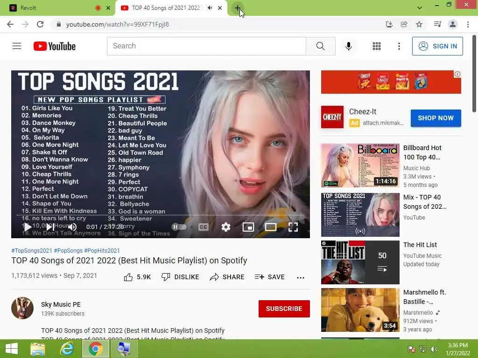Click SIGN IN button
The width and height of the screenshot is (478, 358).
[x=437, y=46]
